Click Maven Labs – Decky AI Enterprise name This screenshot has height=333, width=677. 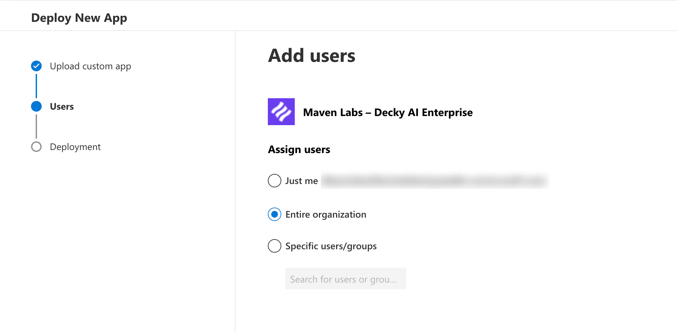[x=388, y=112]
